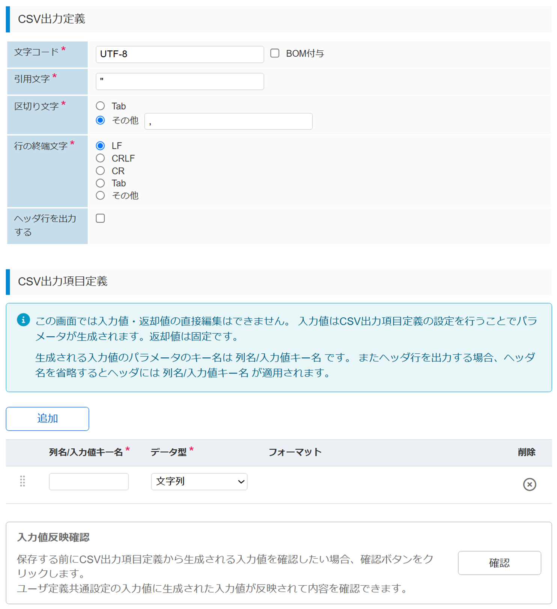Choose CRLF line terminator option
Image resolution: width=557 pixels, height=609 pixels.
[100, 158]
